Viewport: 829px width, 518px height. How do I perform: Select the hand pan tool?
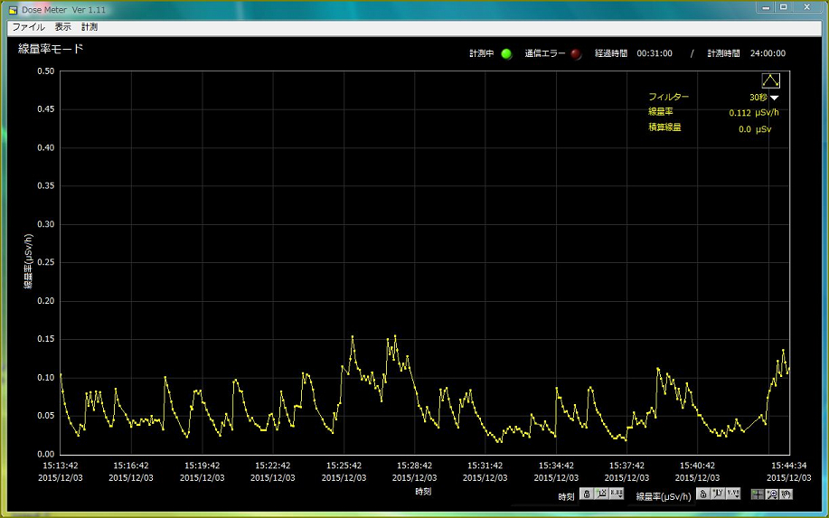786,494
